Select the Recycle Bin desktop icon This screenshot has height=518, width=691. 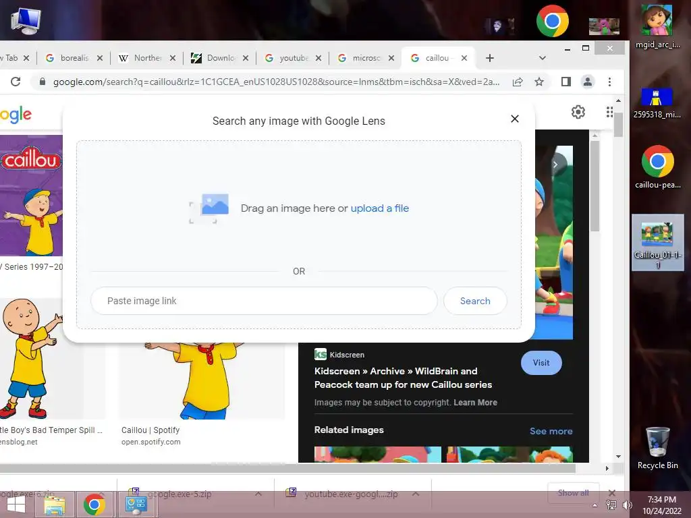[x=657, y=448]
